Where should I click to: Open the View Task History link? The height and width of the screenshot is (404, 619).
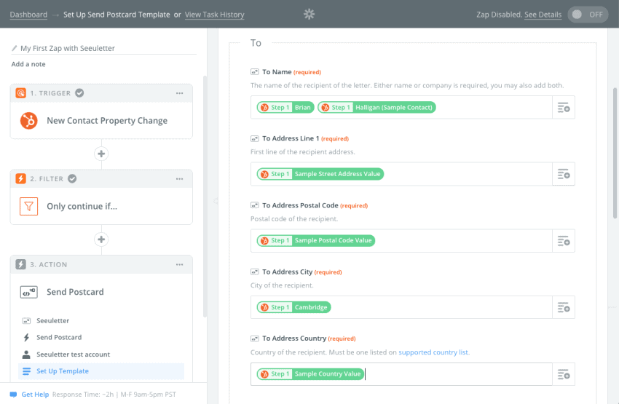coord(214,15)
